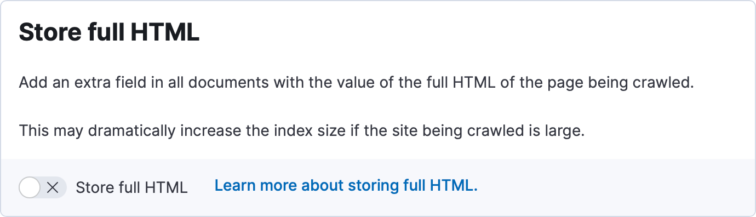
Task: Open 'Learn more about storing full HTML' link
Action: (x=346, y=186)
